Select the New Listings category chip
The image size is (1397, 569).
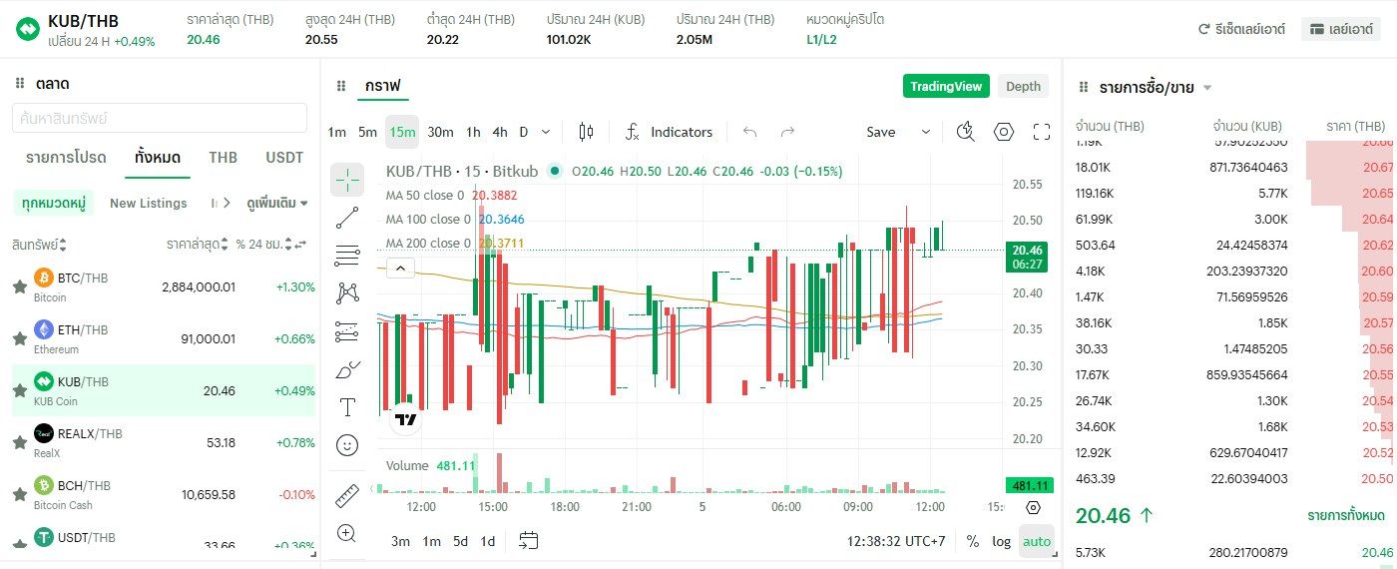click(x=149, y=203)
